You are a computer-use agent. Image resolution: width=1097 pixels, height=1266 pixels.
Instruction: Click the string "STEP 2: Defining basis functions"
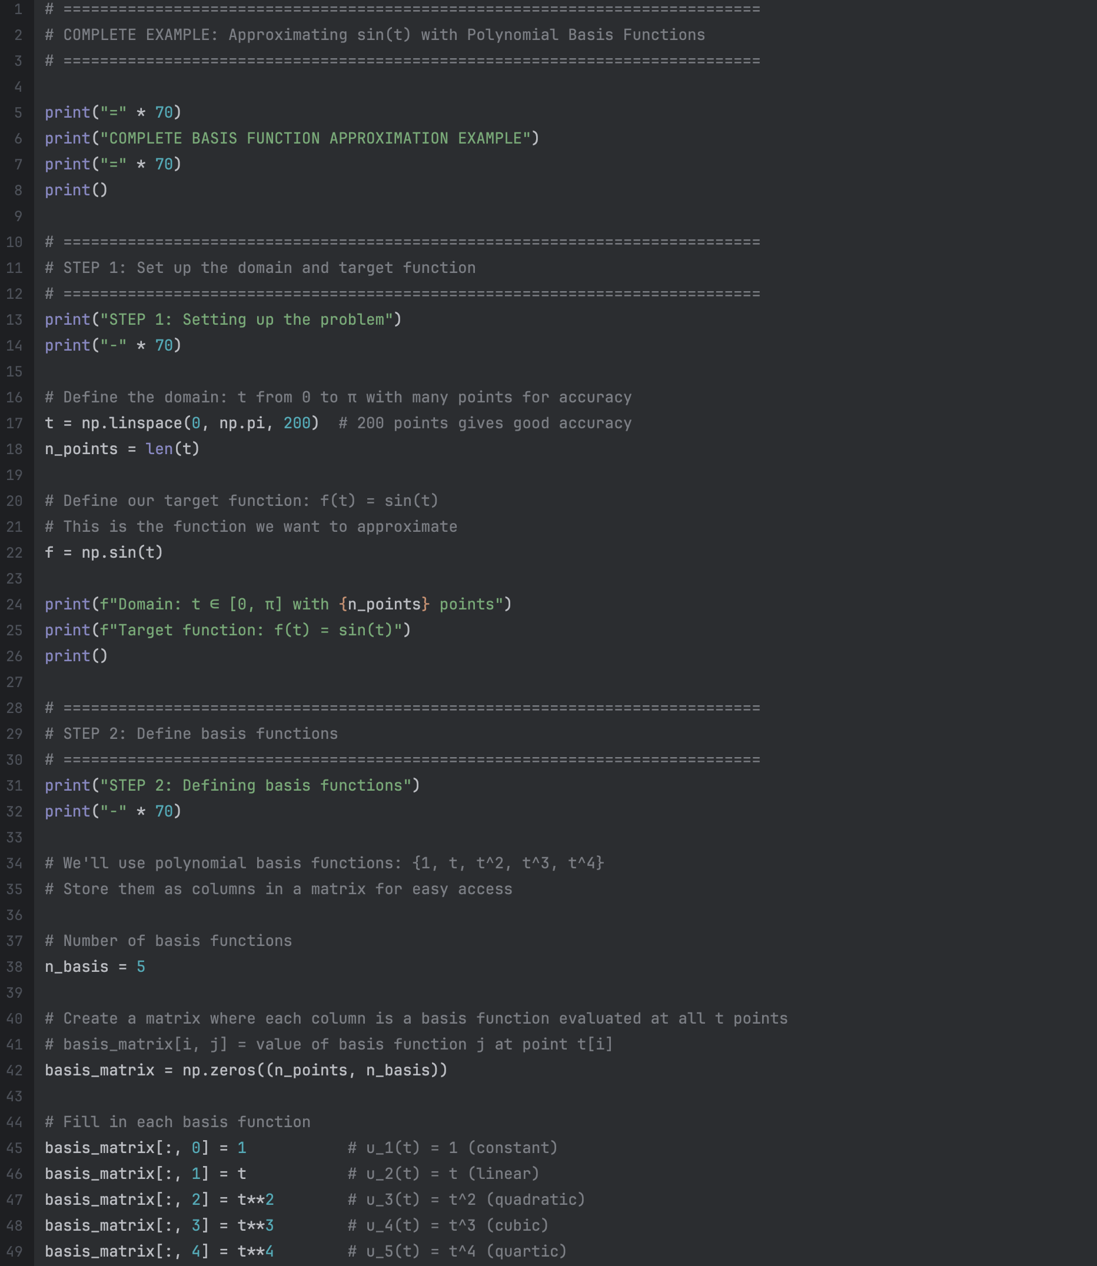pyautogui.click(x=255, y=786)
